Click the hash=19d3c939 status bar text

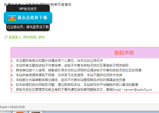click(12, 107)
